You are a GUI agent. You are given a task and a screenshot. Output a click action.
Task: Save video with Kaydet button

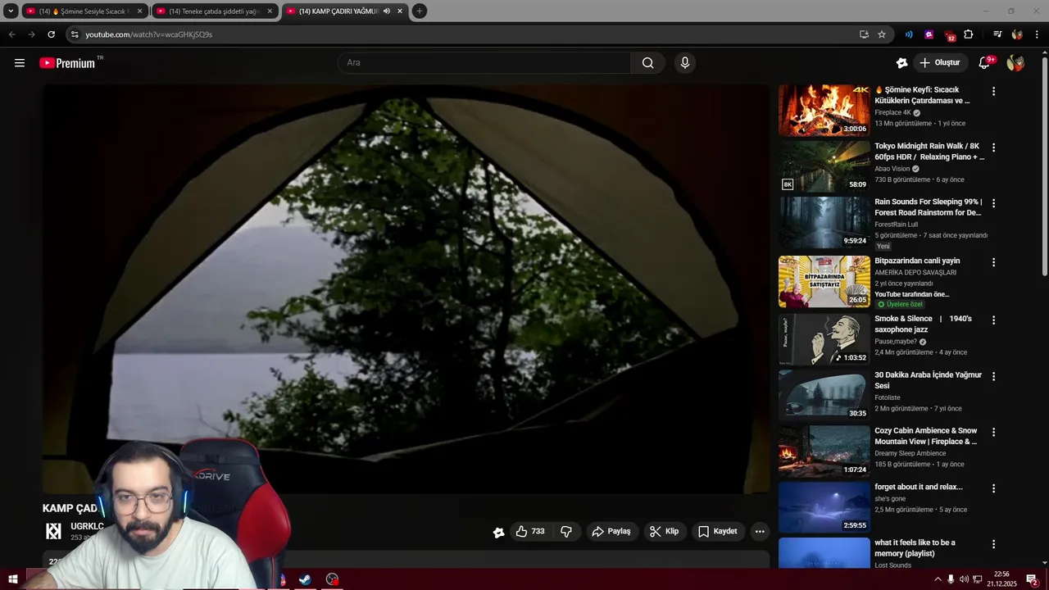(718, 532)
